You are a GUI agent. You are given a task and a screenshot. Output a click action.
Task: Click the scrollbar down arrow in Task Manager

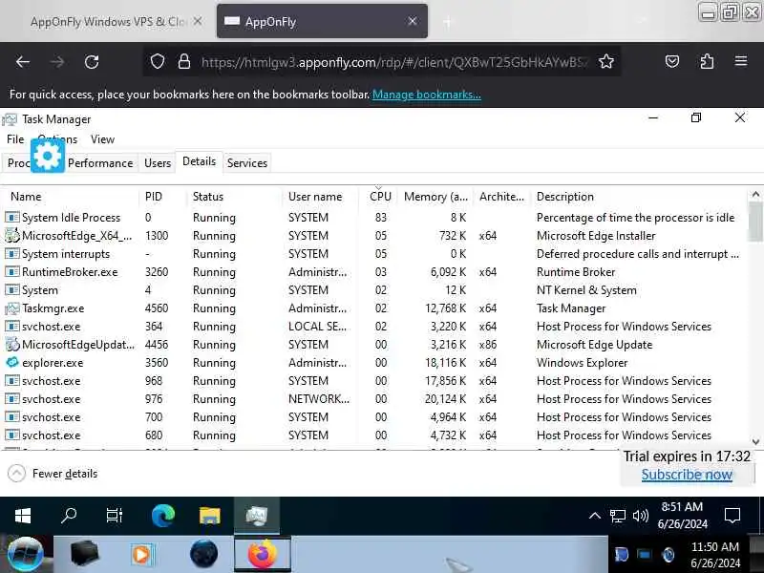point(755,442)
